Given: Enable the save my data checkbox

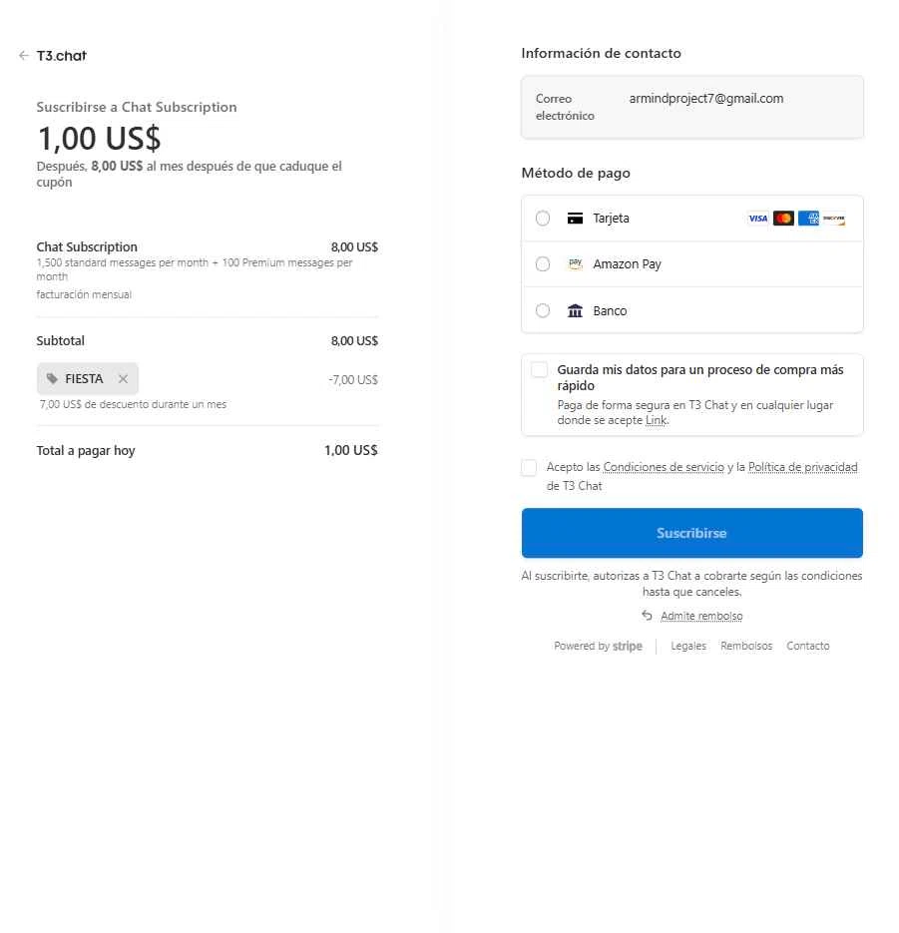Looking at the screenshot, I should tap(540, 370).
